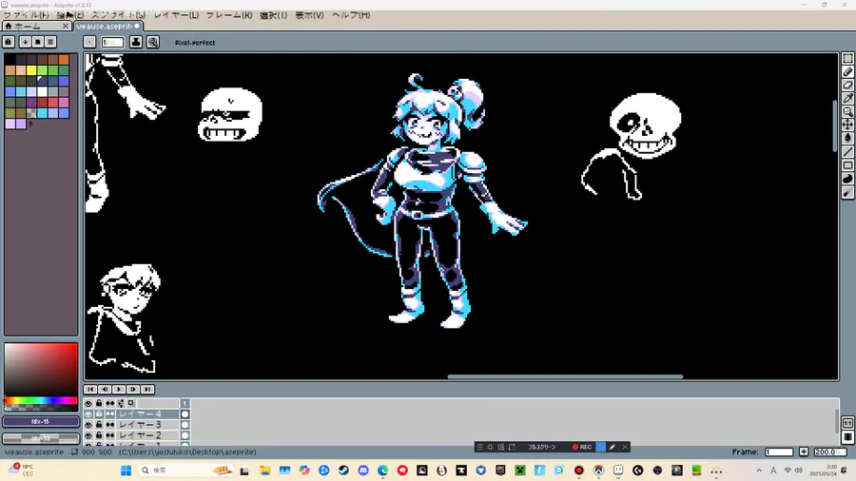Select the Rectangle shape tool
The height and width of the screenshot is (481, 856).
click(847, 165)
